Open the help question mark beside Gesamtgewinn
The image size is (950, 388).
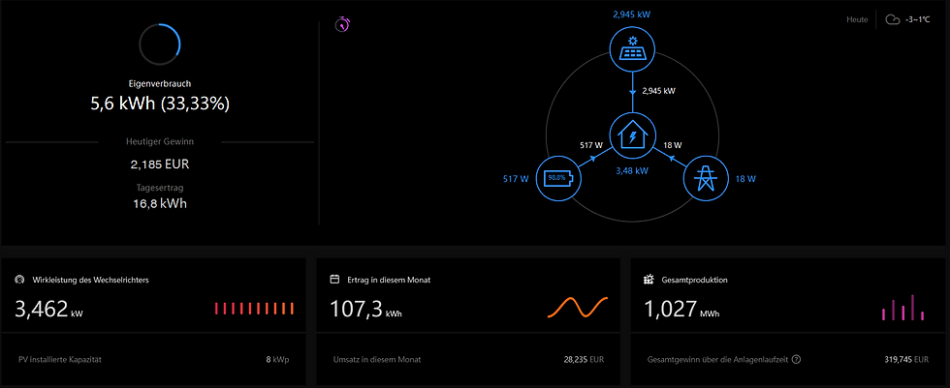pyautogui.click(x=797, y=359)
